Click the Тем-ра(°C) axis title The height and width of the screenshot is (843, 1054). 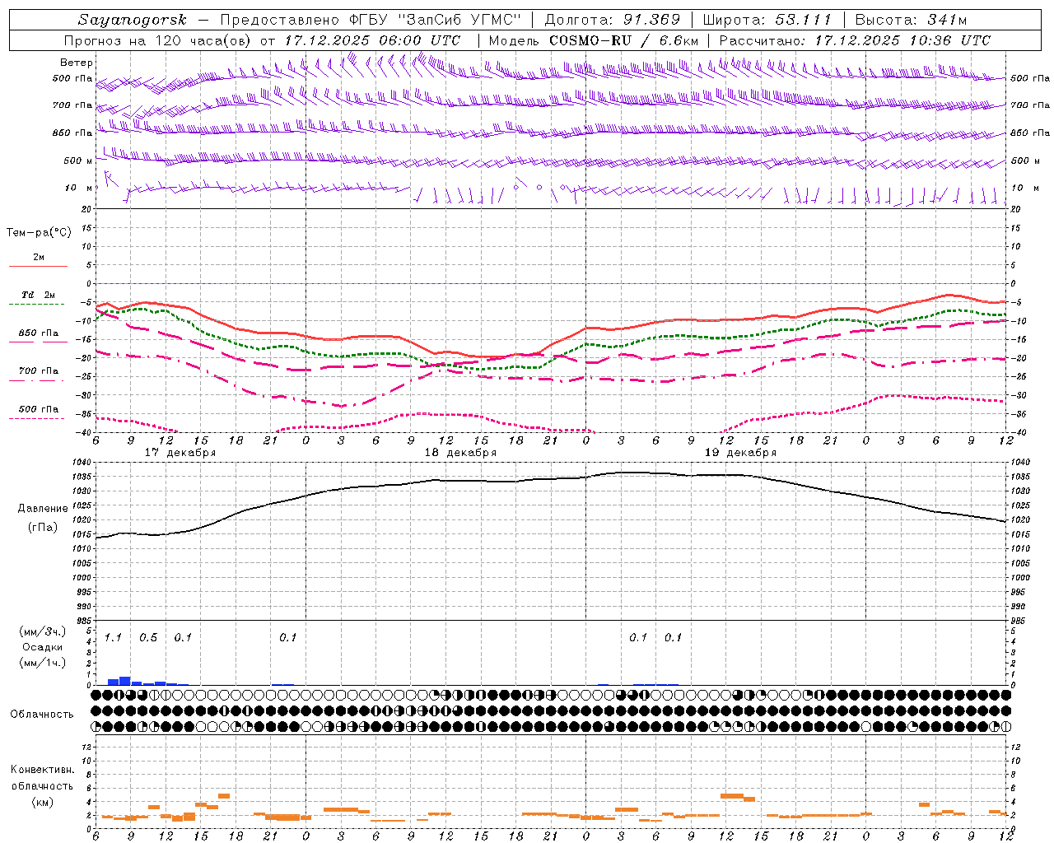tap(39, 233)
